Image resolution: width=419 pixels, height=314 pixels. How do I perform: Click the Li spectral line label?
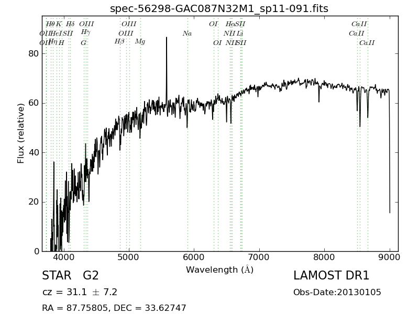[x=240, y=33]
